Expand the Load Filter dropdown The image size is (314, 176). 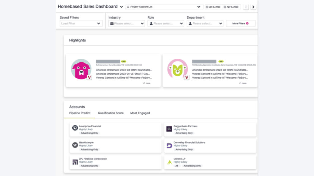81,23
